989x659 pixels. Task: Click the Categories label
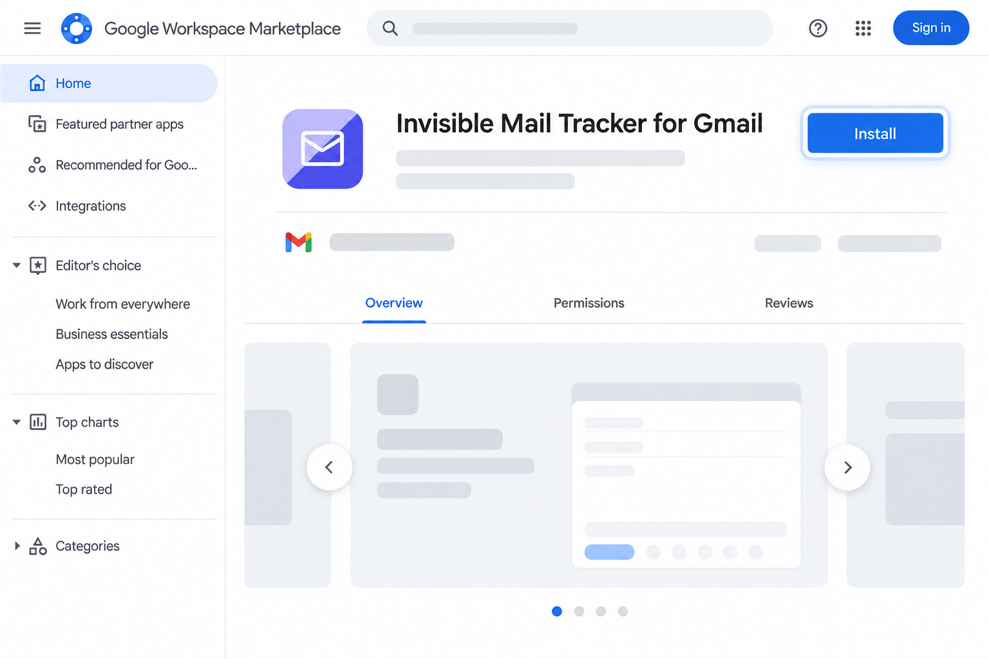pos(88,546)
